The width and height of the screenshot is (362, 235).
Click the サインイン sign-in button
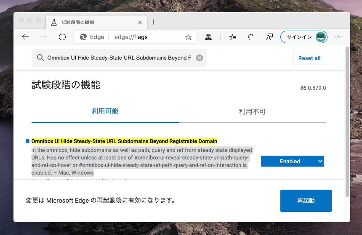304,37
